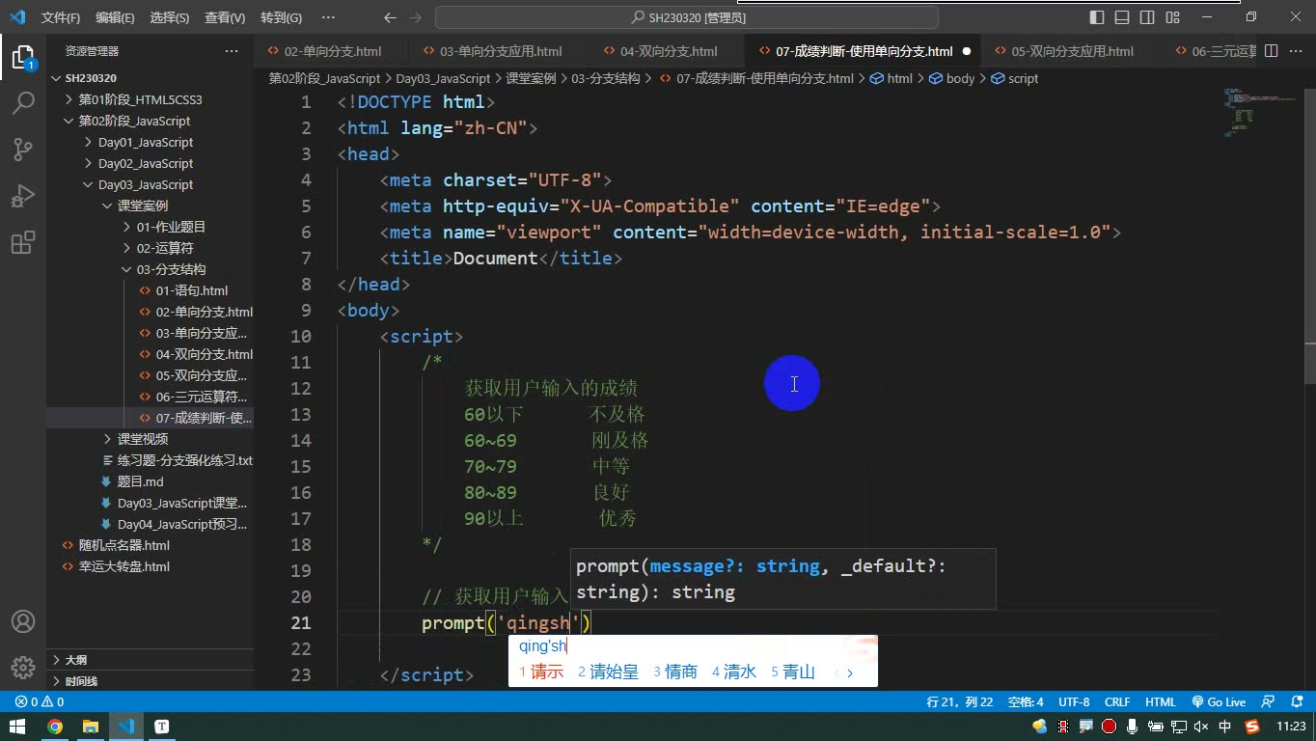Navigate forward with the right arrow
The height and width of the screenshot is (741, 1316).
pyautogui.click(x=416, y=17)
